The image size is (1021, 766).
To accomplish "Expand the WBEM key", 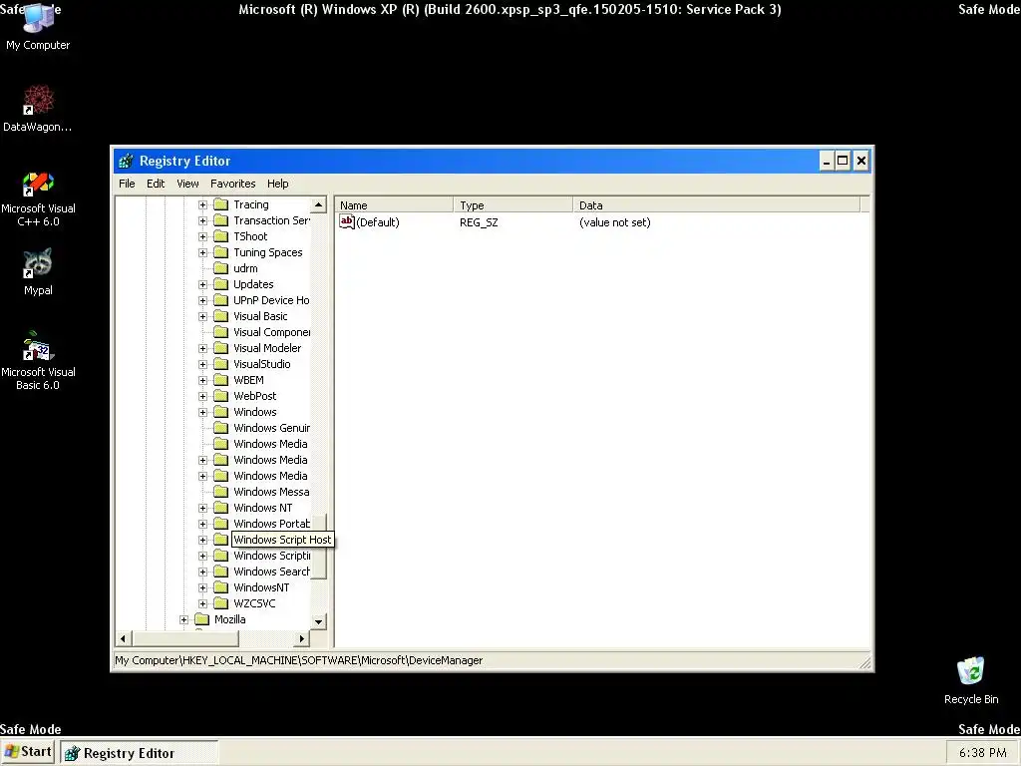I will (202, 380).
